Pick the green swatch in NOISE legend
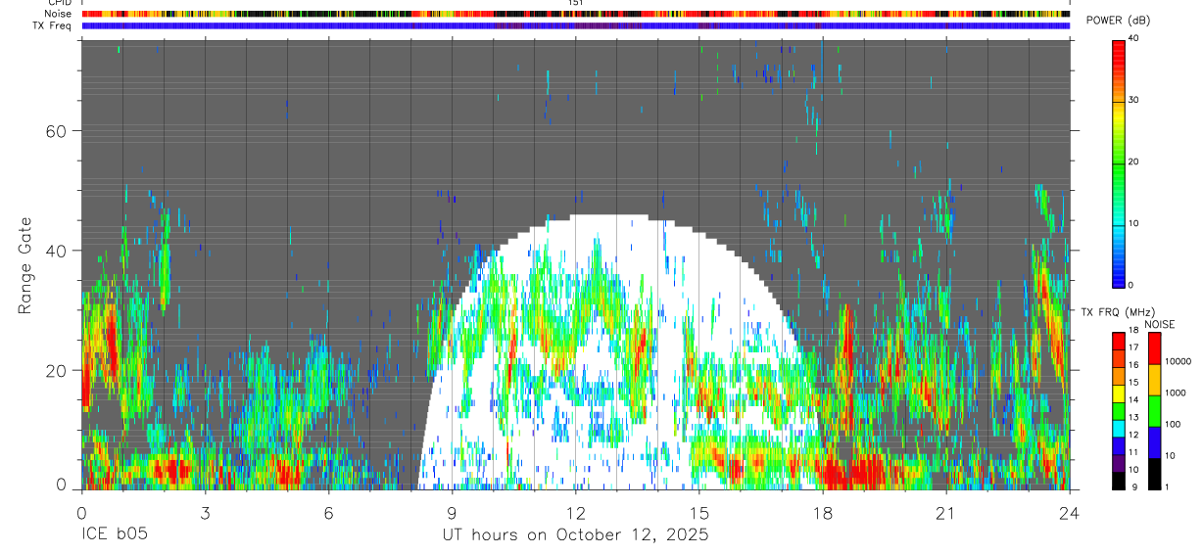Screen dimensions: 1203x555 pos(1153,411)
